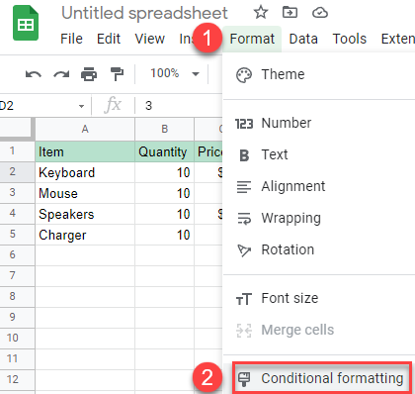Click the Conditional formatting brush icon
This screenshot has width=415, height=394.
pos(244,379)
